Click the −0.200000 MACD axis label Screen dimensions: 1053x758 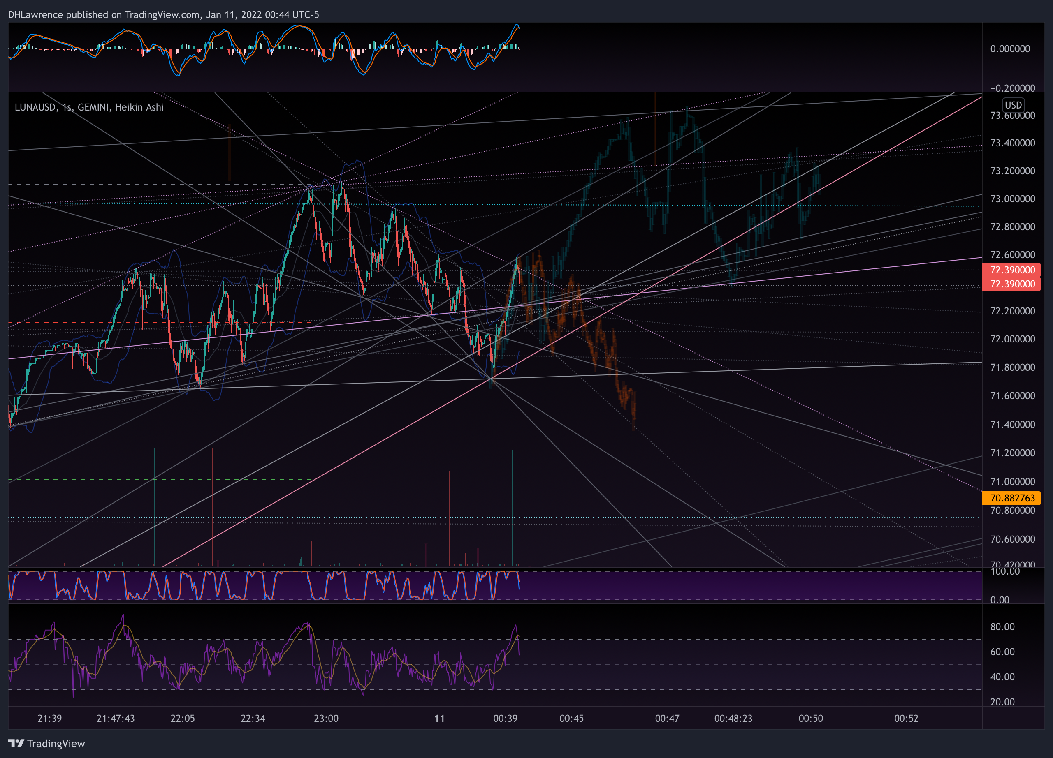coord(1013,88)
